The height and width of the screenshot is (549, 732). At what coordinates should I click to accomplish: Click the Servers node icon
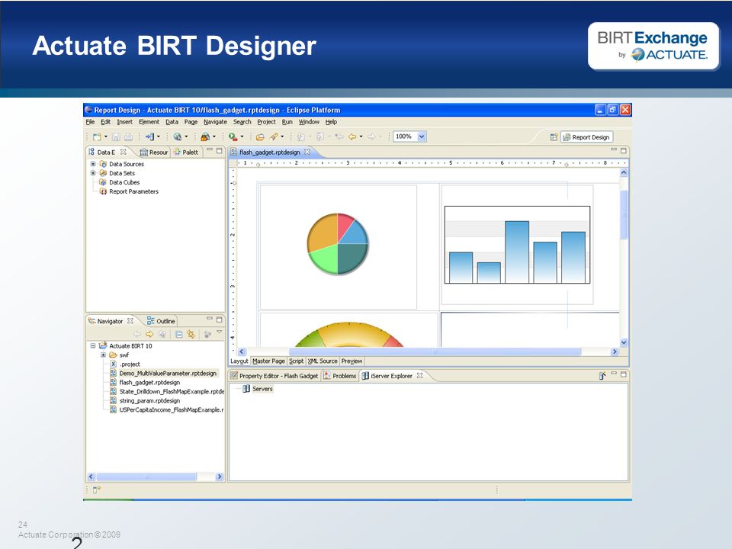pos(246,389)
